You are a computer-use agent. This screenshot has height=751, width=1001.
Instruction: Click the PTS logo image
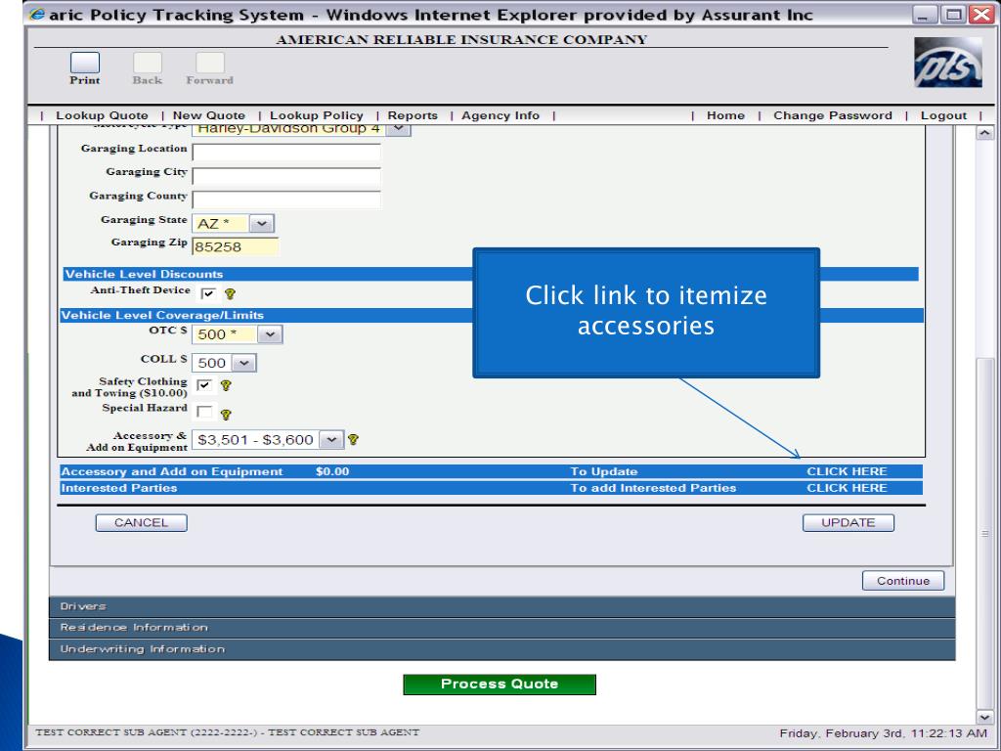coord(948,62)
